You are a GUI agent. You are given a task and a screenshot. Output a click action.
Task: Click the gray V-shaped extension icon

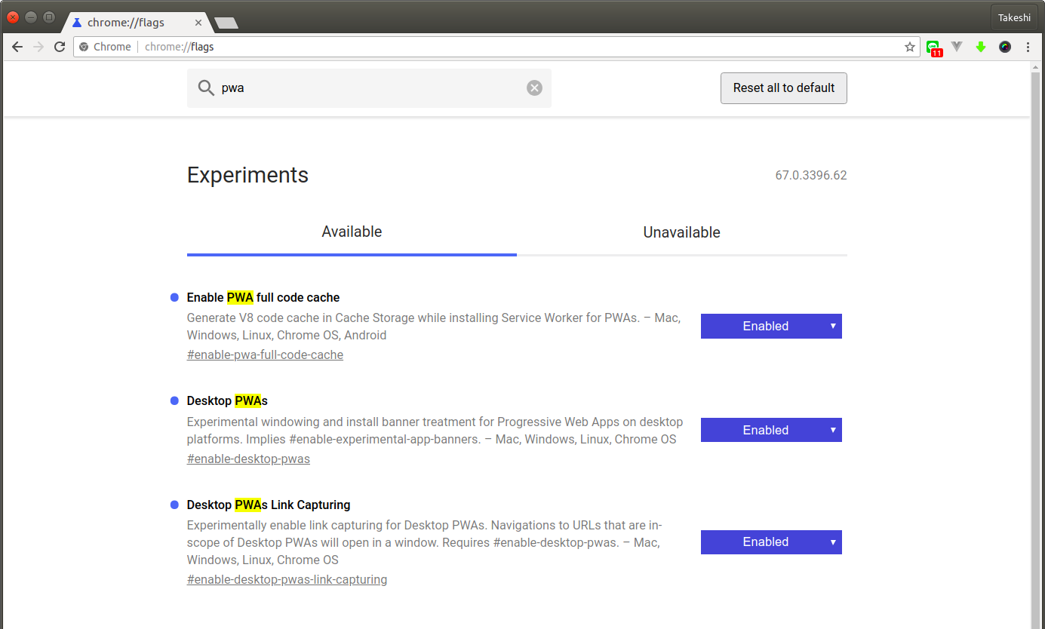click(x=957, y=47)
